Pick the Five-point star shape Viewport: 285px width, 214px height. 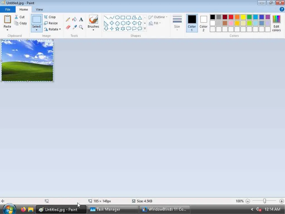click(117, 29)
